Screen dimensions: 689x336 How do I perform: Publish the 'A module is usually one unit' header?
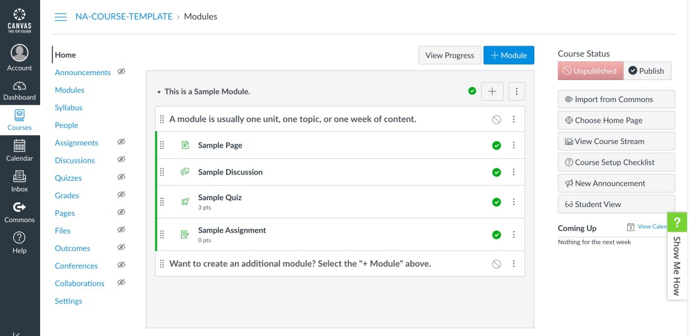[x=497, y=120]
